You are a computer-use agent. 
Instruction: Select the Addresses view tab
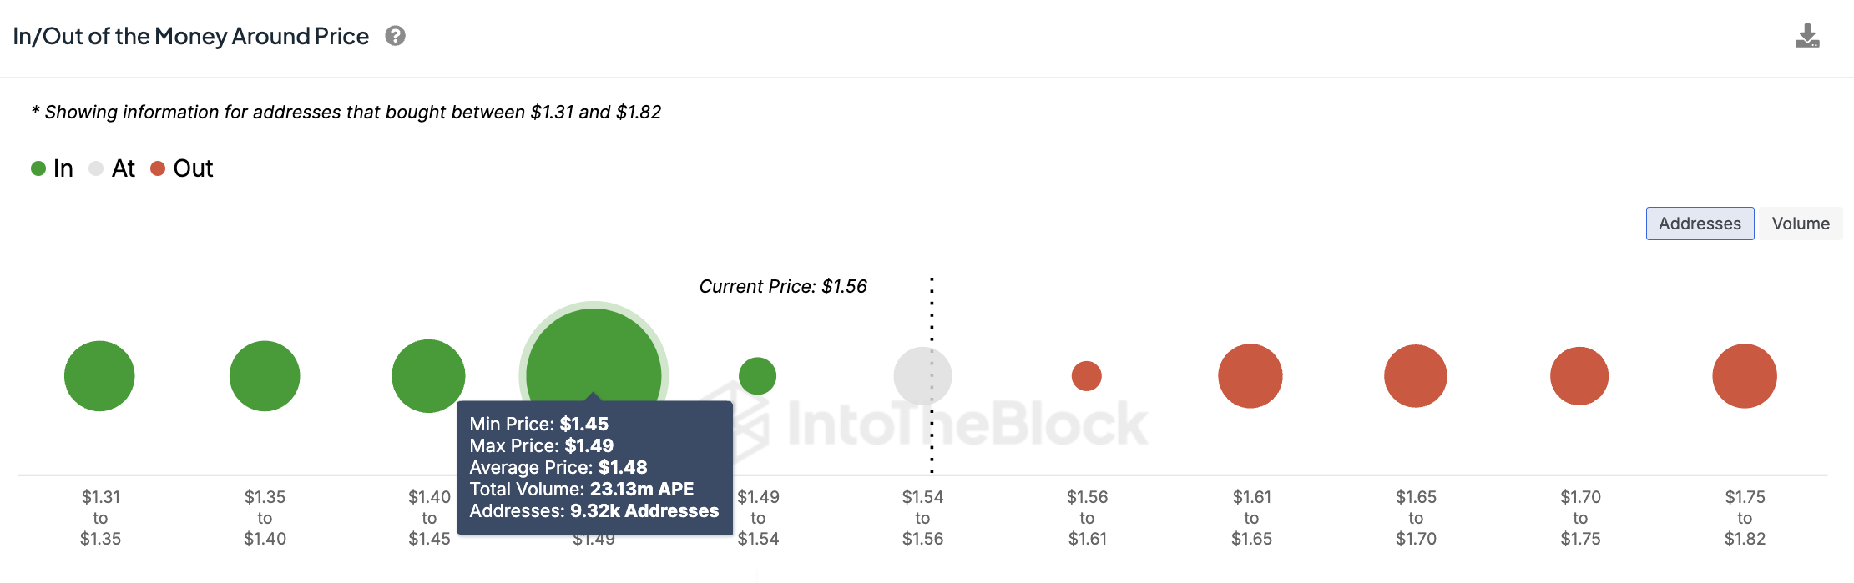pyautogui.click(x=1700, y=224)
